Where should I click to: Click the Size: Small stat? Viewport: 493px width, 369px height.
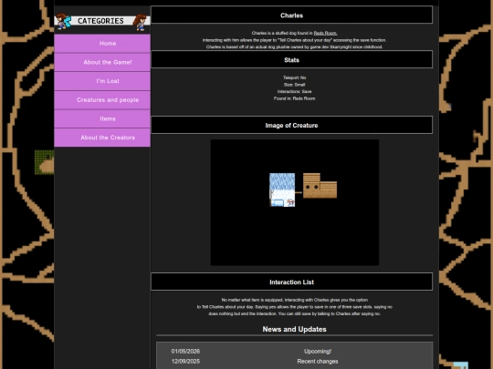point(294,85)
